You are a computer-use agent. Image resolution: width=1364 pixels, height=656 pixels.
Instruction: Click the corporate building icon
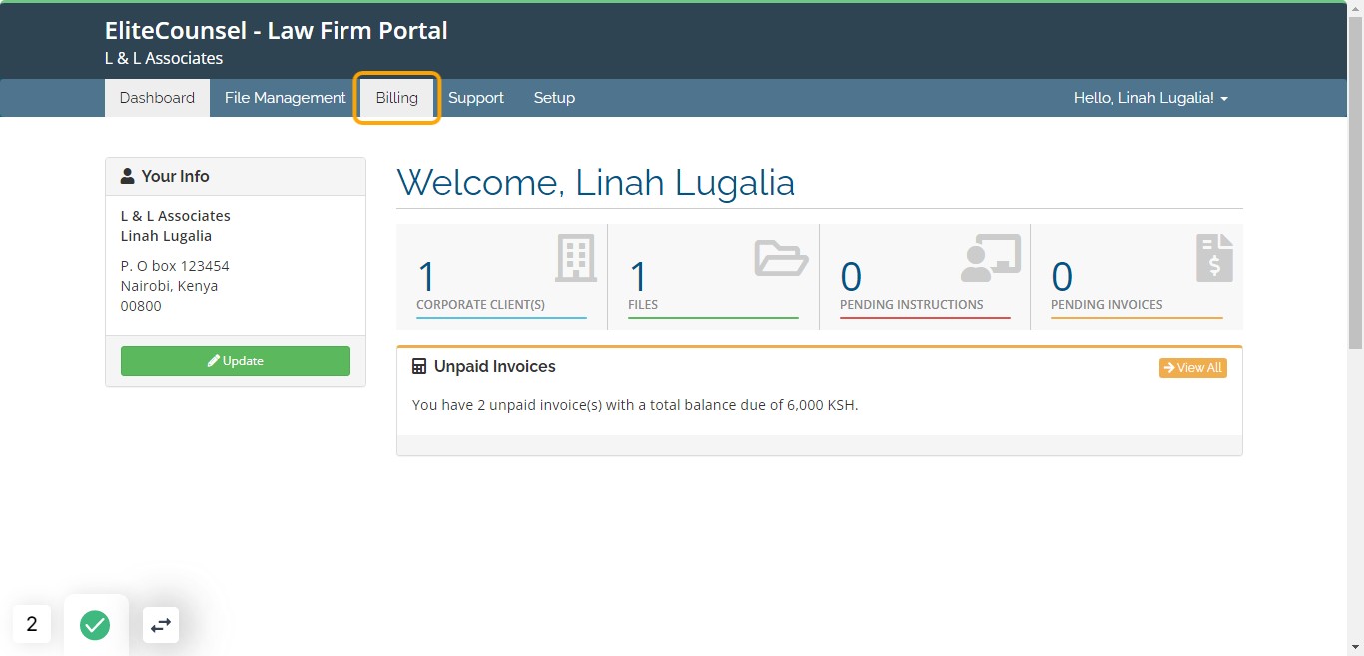click(576, 258)
